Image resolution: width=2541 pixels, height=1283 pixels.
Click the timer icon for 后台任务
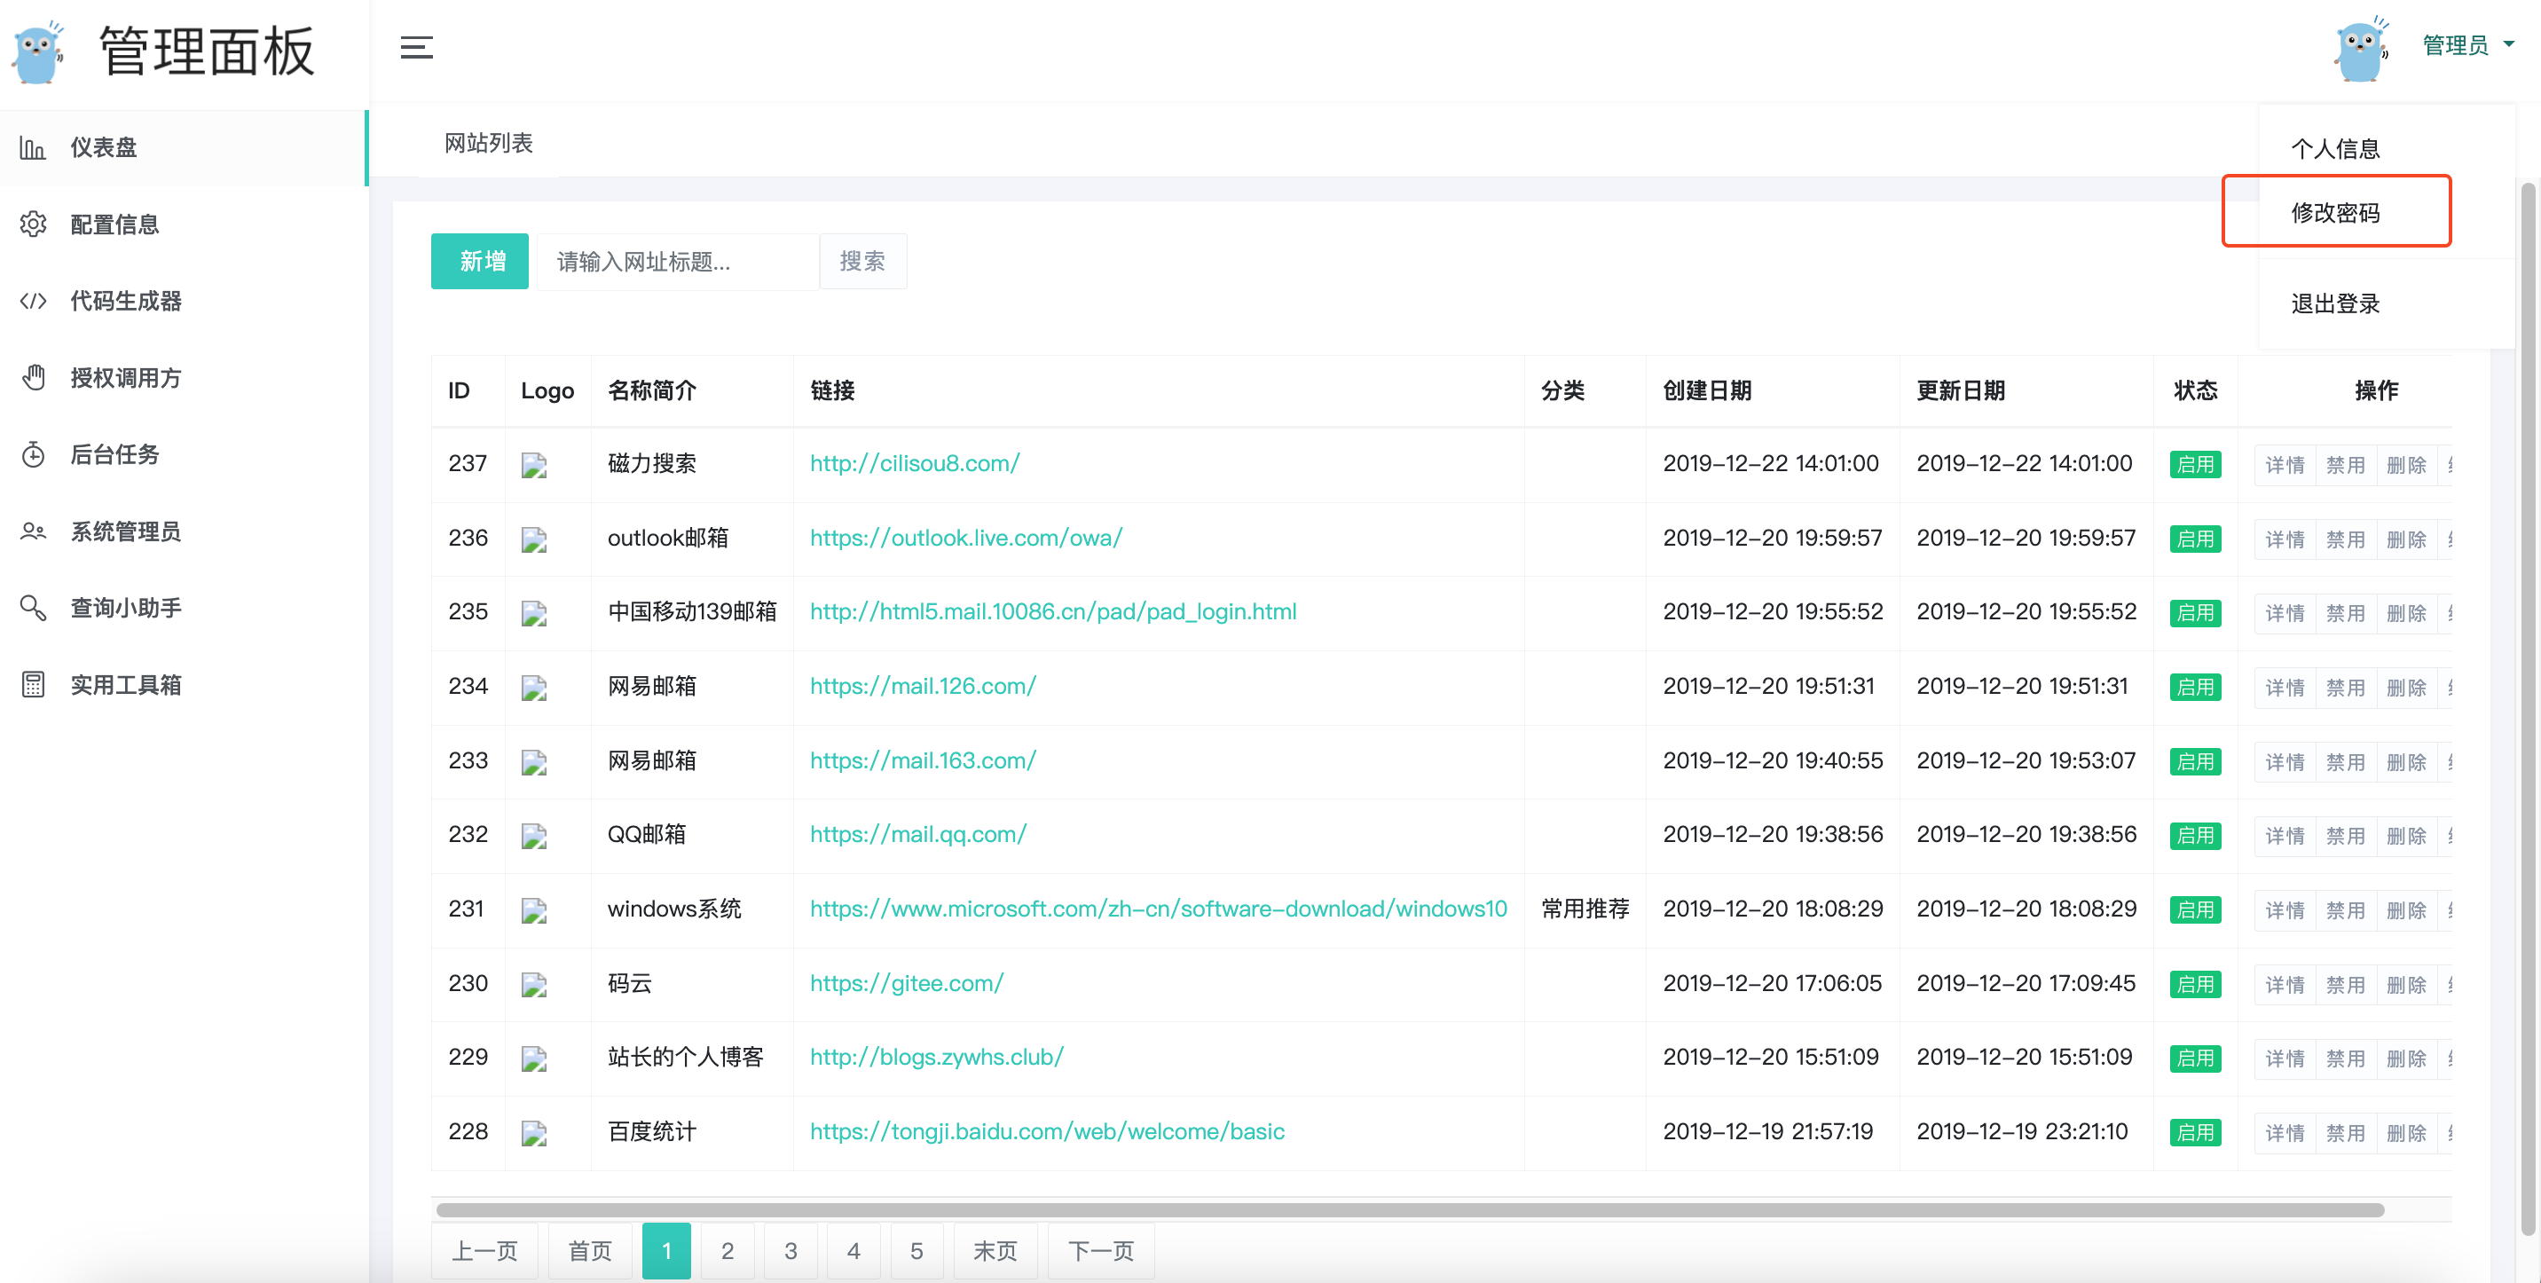click(33, 454)
